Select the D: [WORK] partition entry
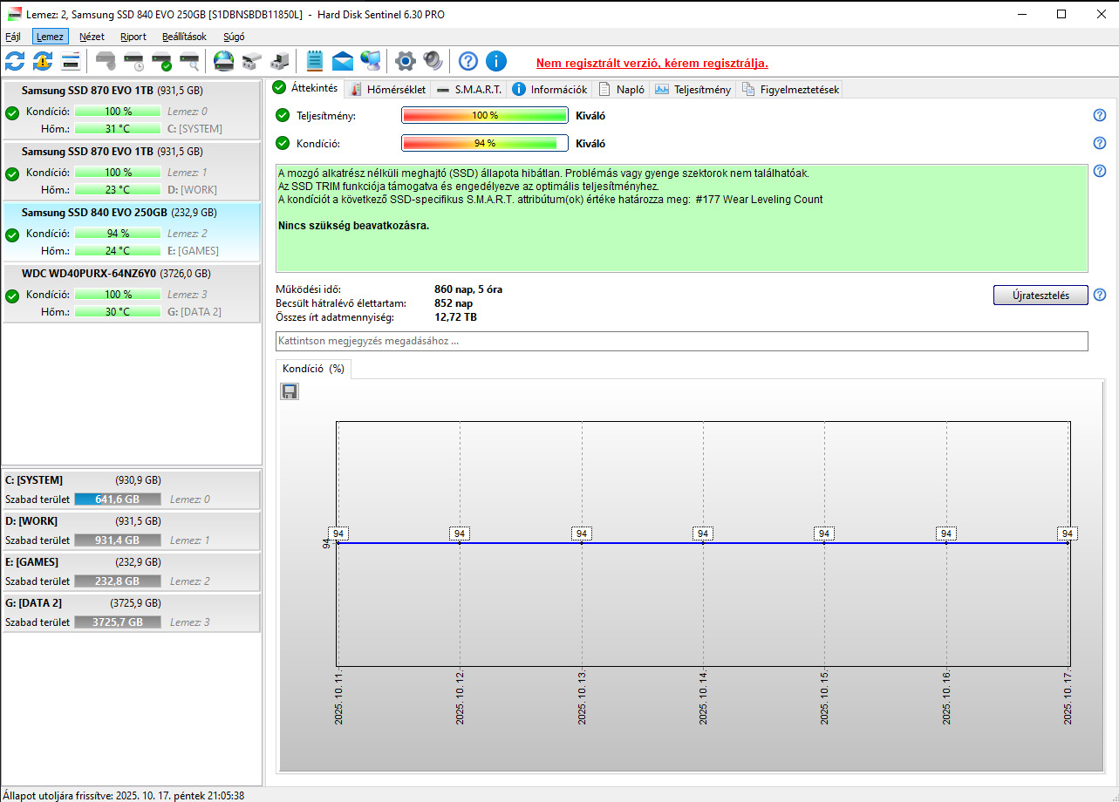Image resolution: width=1119 pixels, height=802 pixels. 131,531
